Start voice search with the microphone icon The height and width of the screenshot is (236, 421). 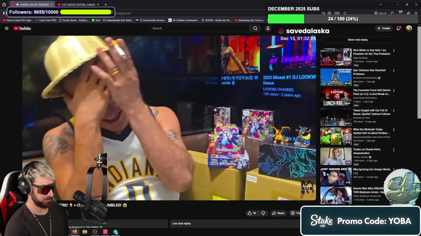click(x=268, y=28)
